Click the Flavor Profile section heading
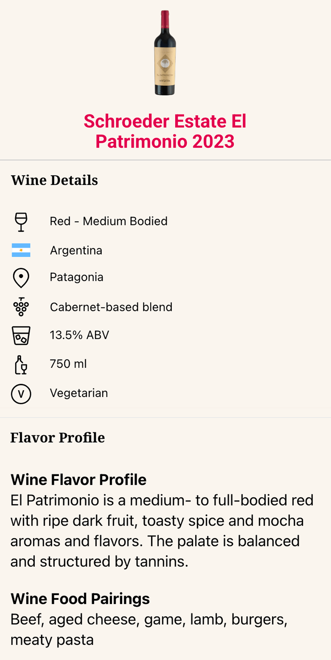Viewport: 331px width, 660px height. pyautogui.click(x=57, y=438)
